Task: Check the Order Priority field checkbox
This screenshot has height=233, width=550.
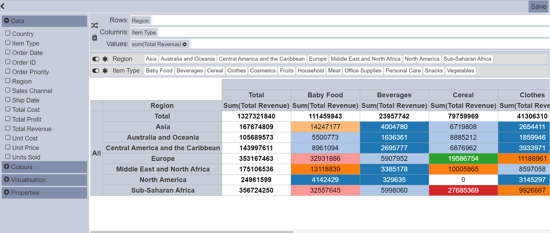Action: pyautogui.click(x=8, y=71)
